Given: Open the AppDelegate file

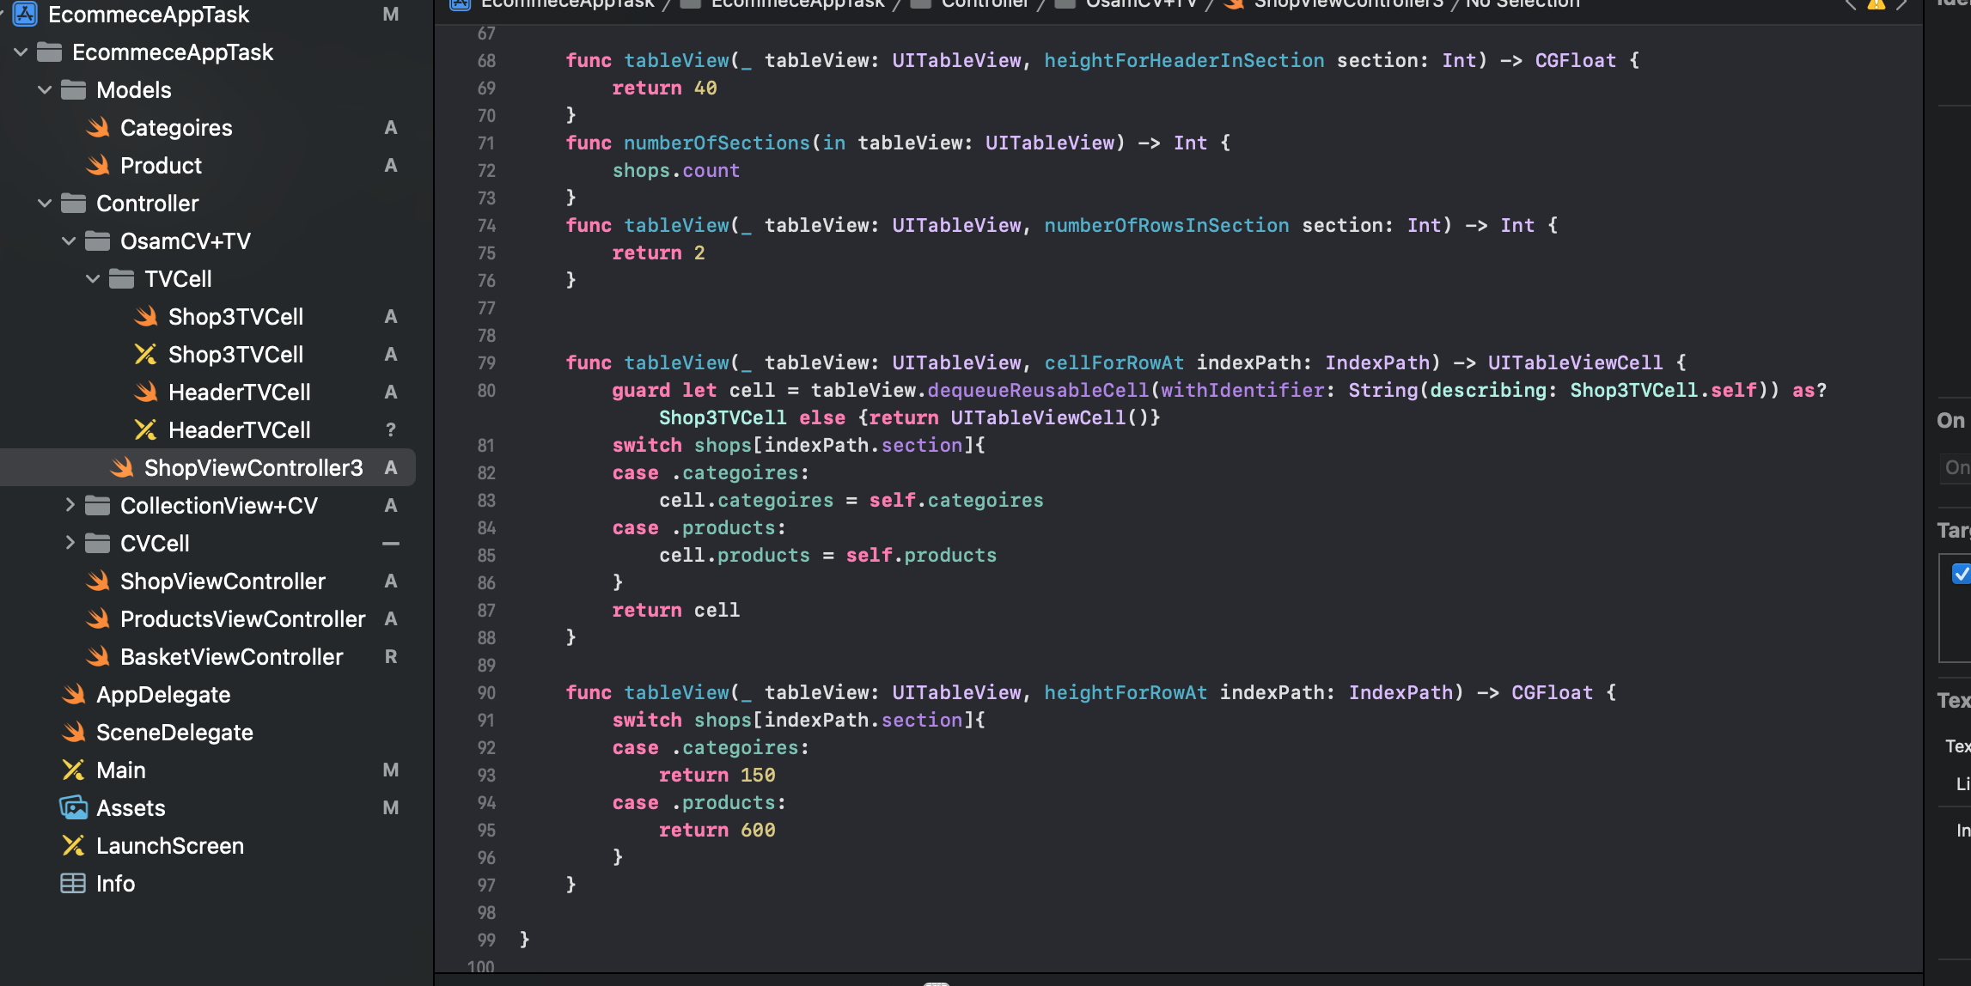Looking at the screenshot, I should pyautogui.click(x=163, y=695).
